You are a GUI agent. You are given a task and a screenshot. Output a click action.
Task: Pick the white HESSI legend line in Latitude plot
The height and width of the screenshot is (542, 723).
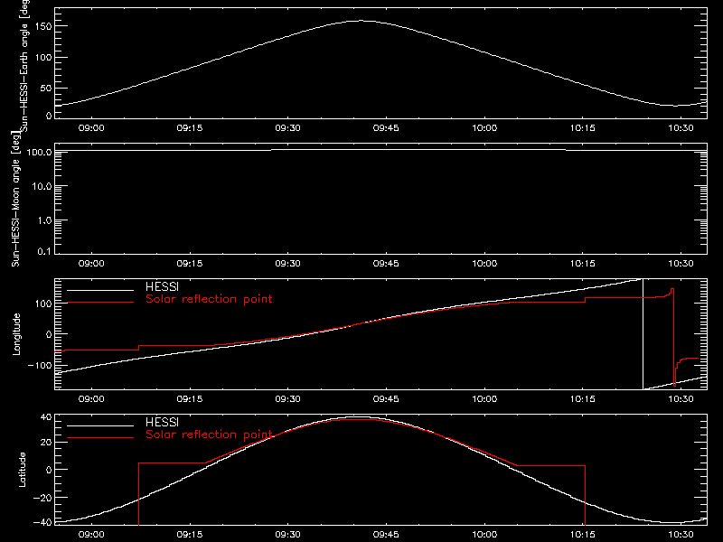100,425
